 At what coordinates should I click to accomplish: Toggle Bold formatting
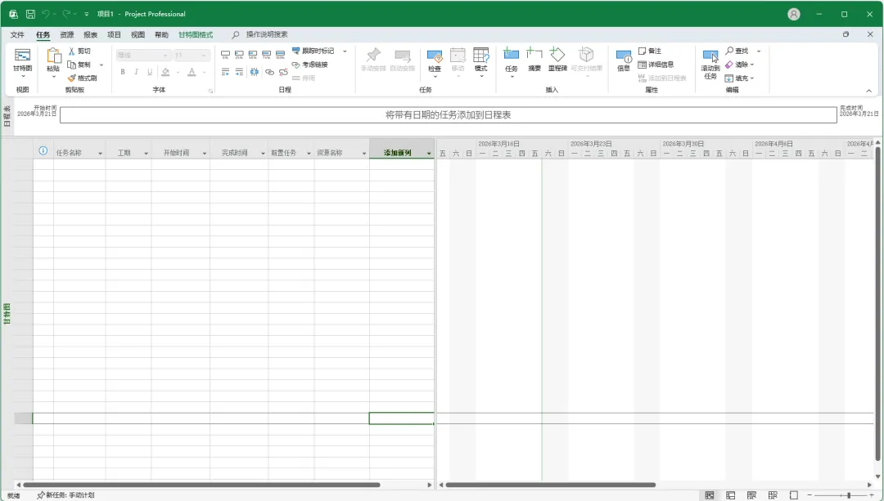pos(122,71)
